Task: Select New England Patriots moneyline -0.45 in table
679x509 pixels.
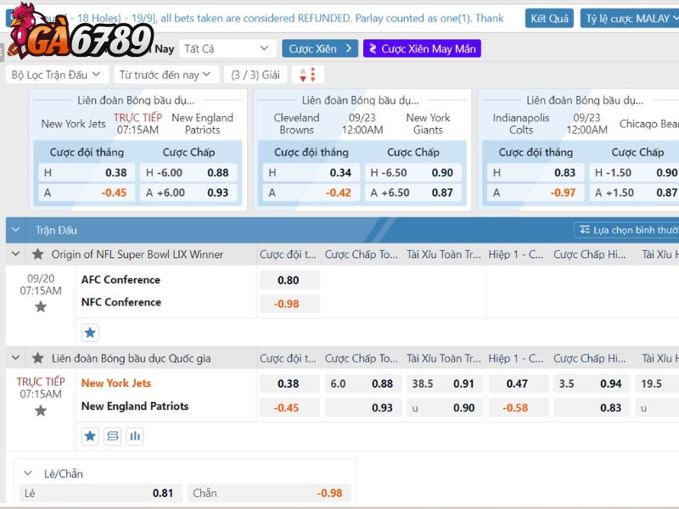Action: point(289,408)
